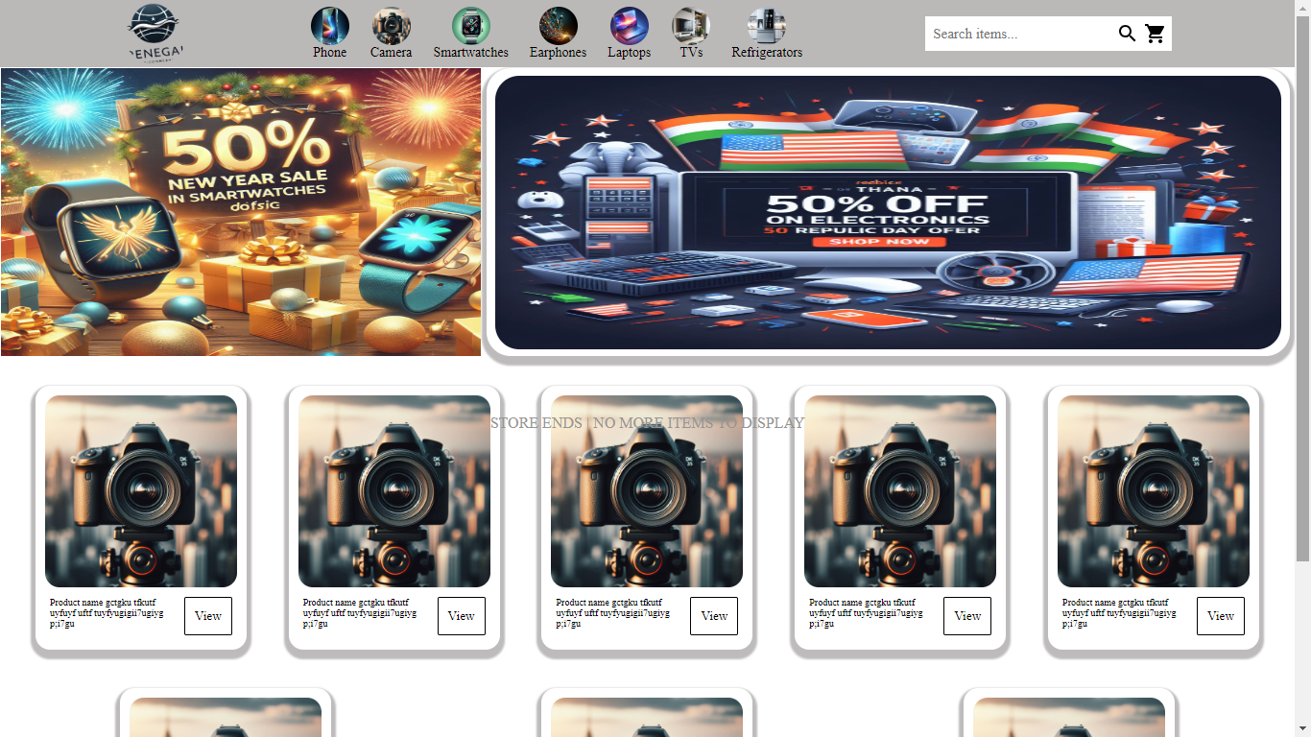
Task: Click the vertical page scrollbar
Action: coord(1302,288)
